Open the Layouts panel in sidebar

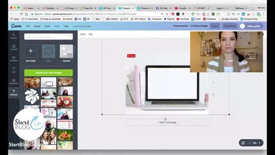tap(14, 47)
